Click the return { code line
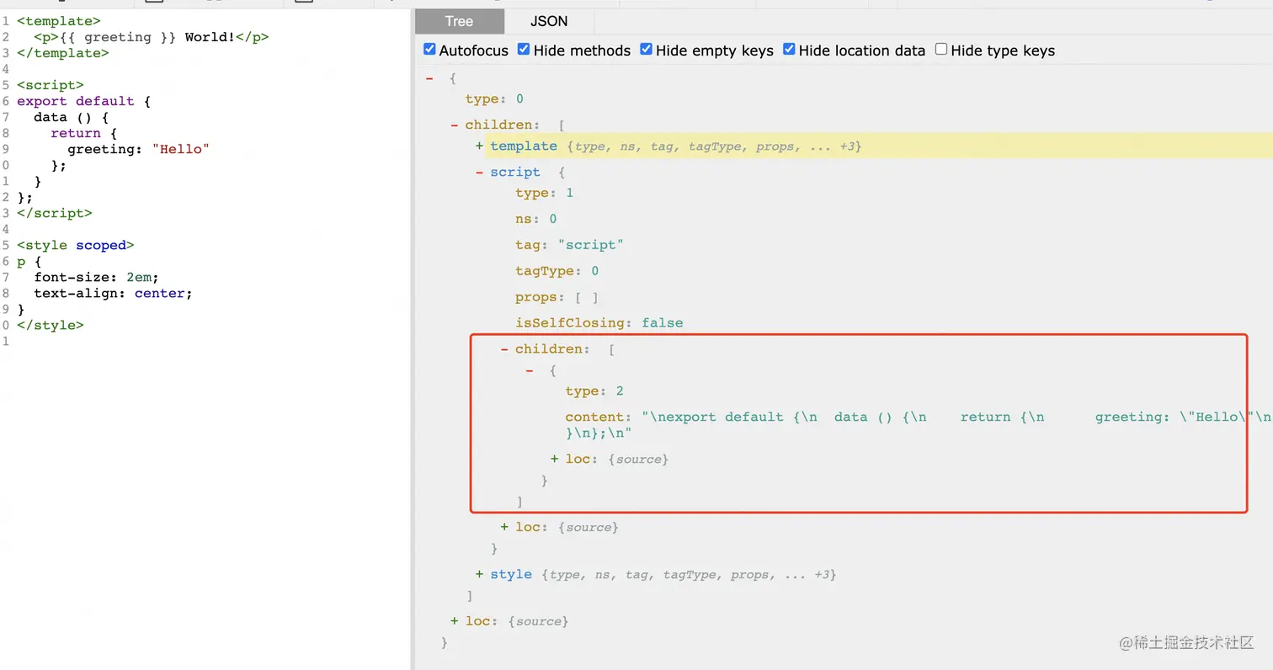1273x670 pixels. [83, 133]
